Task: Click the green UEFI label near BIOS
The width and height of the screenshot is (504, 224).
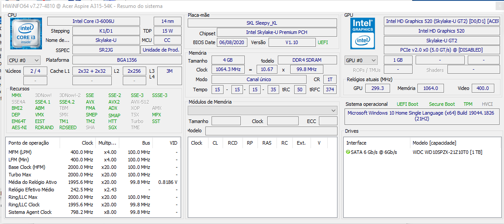Action: [323, 42]
